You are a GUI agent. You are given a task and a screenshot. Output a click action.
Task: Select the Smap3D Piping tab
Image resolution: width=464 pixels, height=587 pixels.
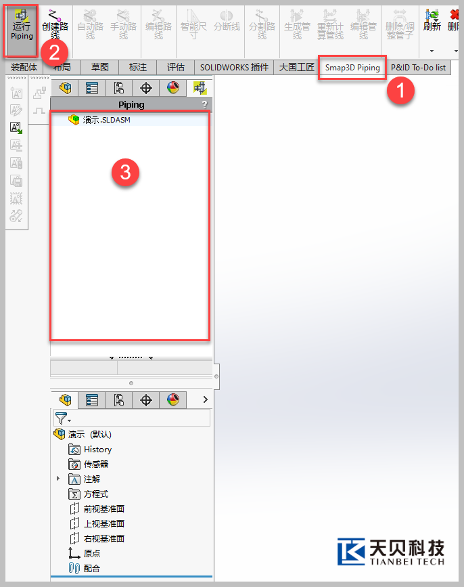[x=352, y=68]
